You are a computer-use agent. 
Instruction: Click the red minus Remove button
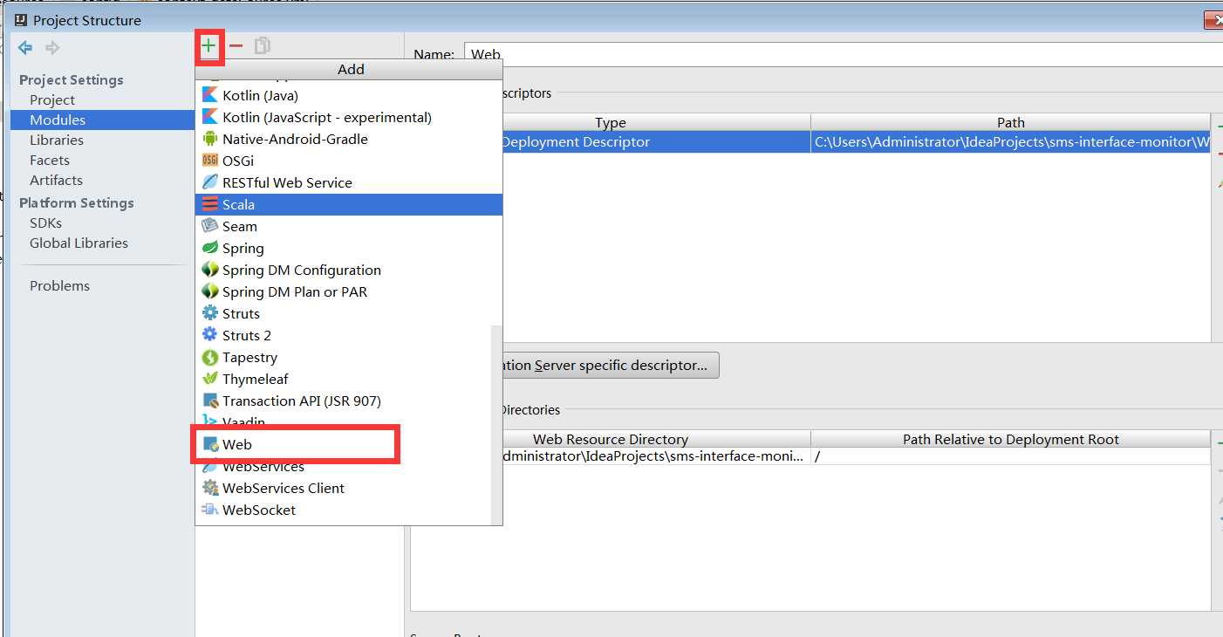[236, 46]
